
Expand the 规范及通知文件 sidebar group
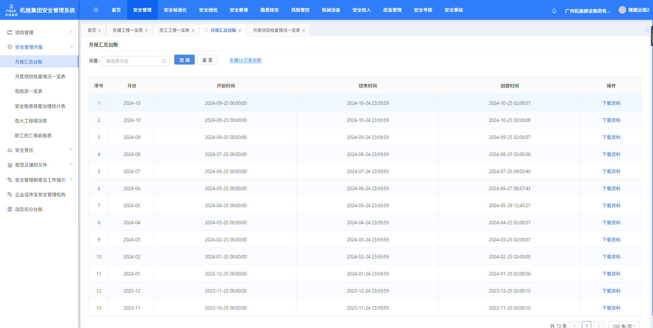71,165
